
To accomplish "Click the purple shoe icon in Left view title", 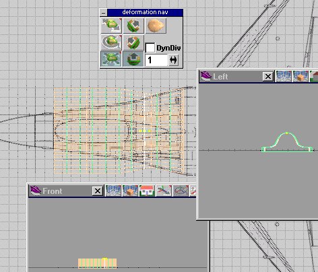I will point(205,76).
